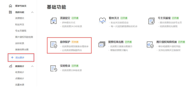Open the 号主页展现 card title
194x96 pixels.
pyautogui.click(x=164, y=18)
